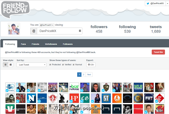
Task: Toggle the Normal users checkbox
Action: (73, 65)
